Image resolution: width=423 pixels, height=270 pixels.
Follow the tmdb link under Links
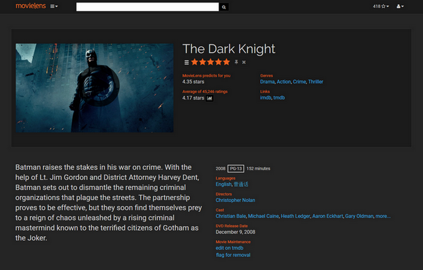click(x=279, y=98)
